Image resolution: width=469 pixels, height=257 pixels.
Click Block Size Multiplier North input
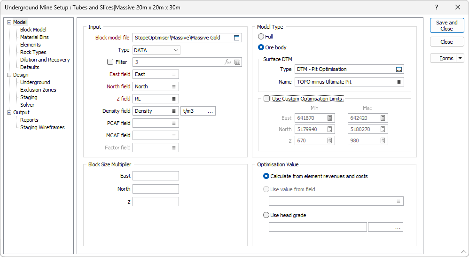click(156, 189)
